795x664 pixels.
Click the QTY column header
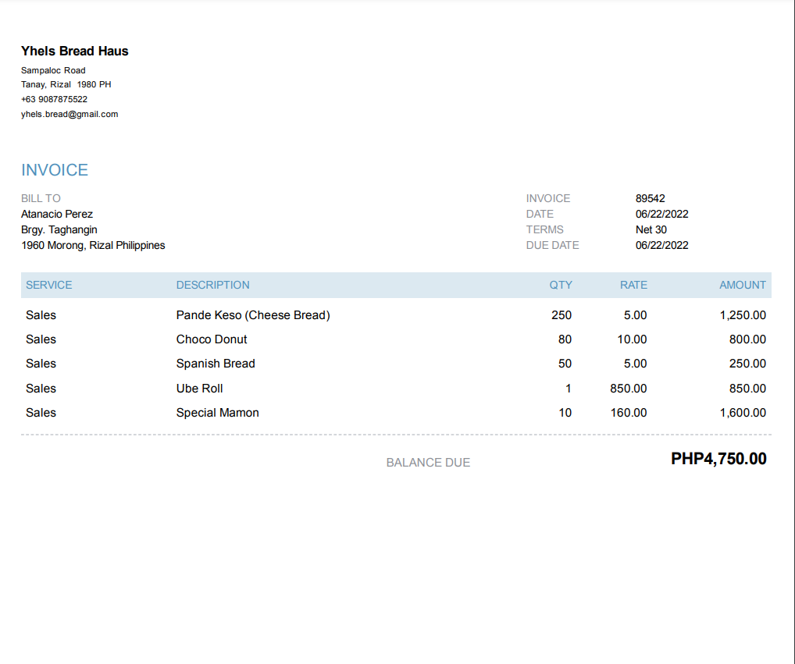(x=561, y=285)
